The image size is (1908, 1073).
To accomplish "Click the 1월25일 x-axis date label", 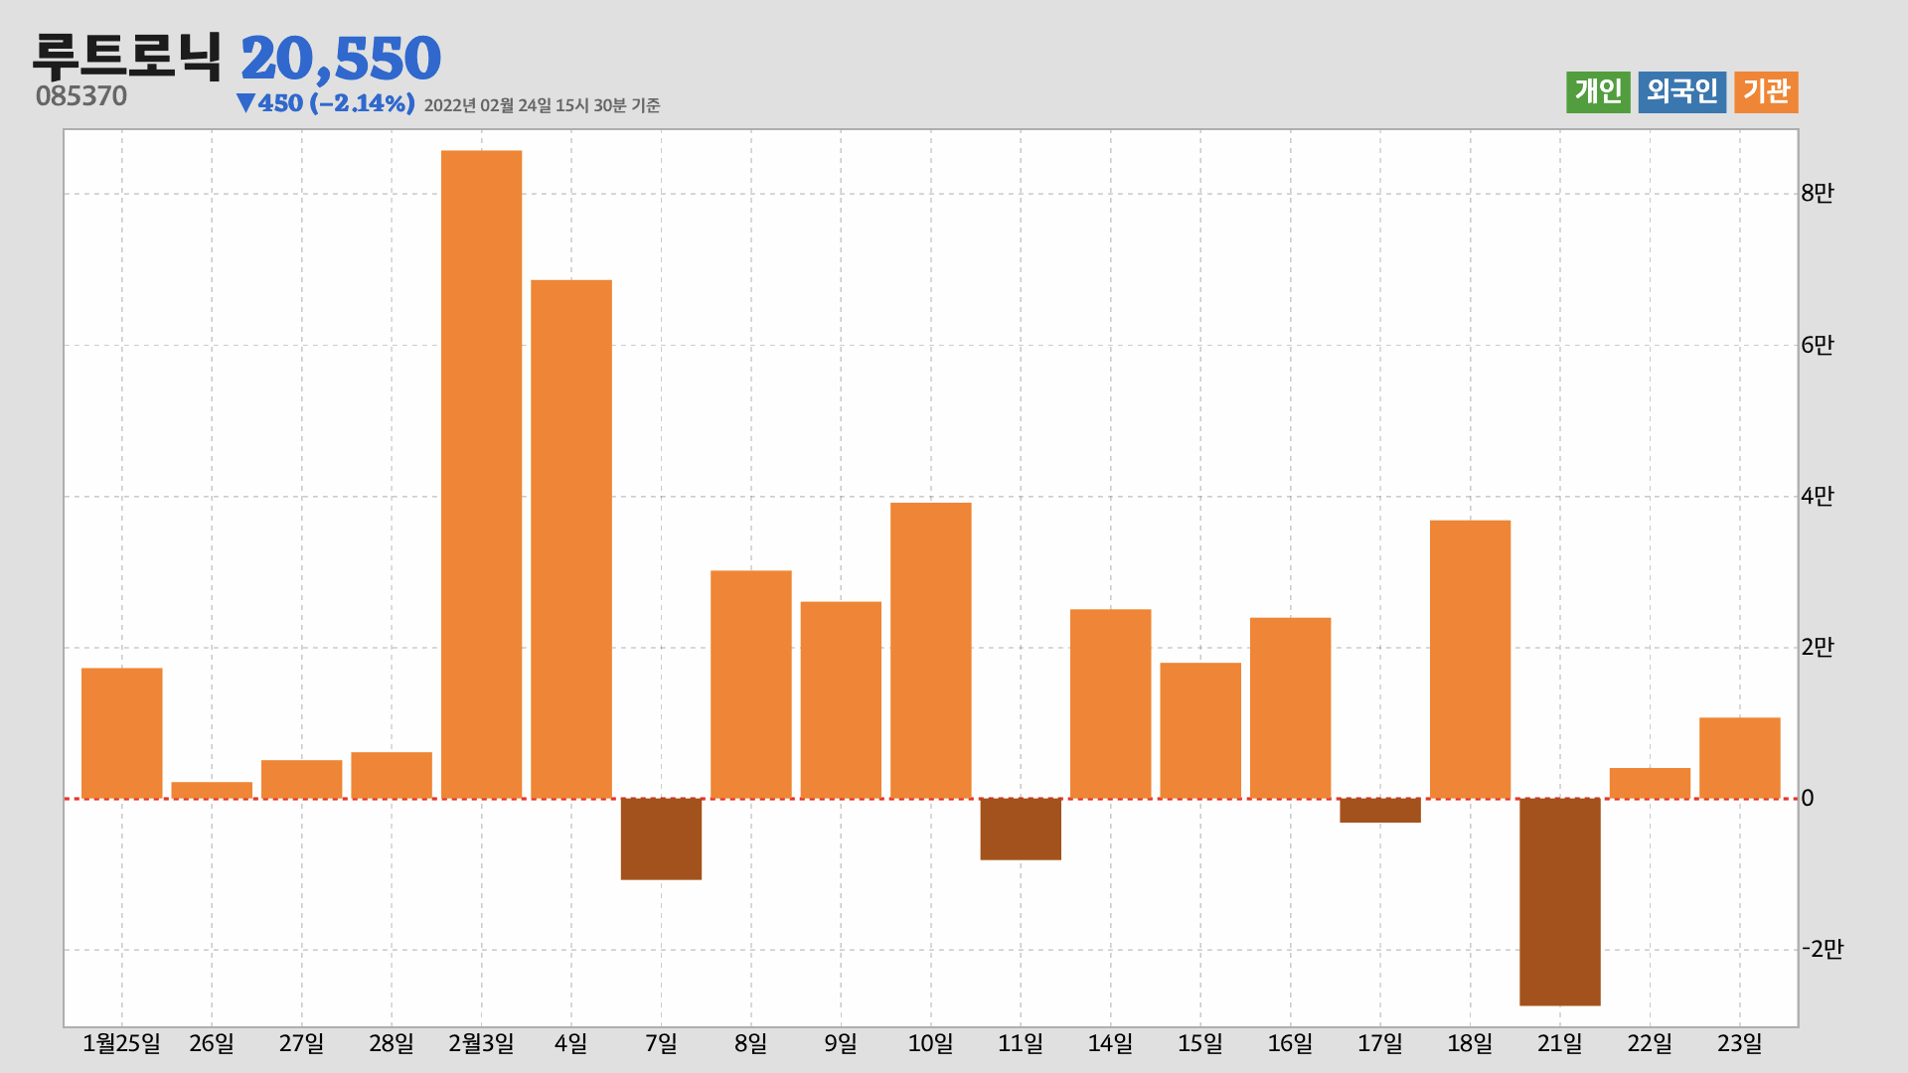I will 121,1044.
